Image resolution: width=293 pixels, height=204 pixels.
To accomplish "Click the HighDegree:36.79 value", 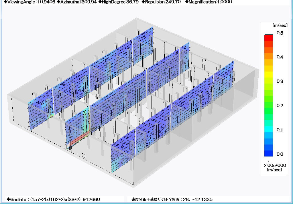I will pos(119,2).
